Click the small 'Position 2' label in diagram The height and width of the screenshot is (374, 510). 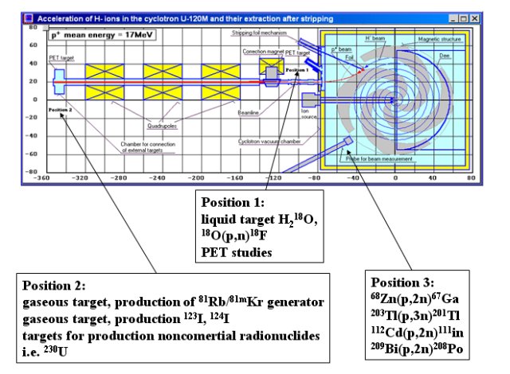pos(61,110)
